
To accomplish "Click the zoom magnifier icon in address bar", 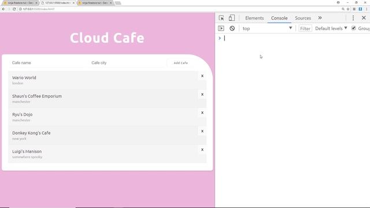I will pyautogui.click(x=343, y=9).
